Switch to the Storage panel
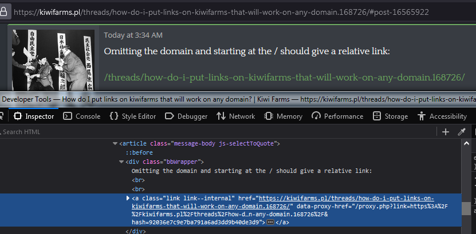Image resolution: width=476 pixels, height=234 pixels. click(390, 116)
